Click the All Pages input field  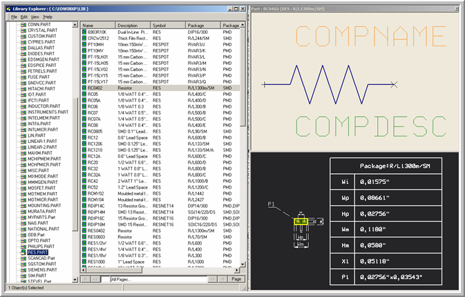tap(158, 279)
